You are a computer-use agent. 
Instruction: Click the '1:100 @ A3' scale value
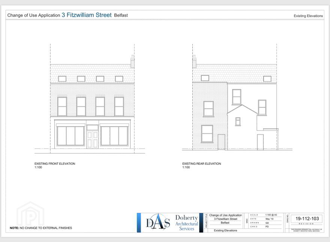click(x=271, y=215)
